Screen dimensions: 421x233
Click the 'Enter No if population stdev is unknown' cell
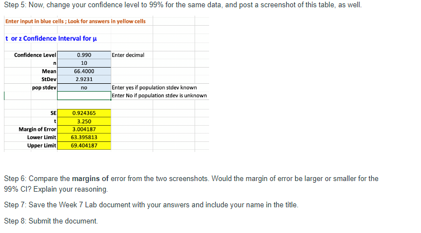coord(159,96)
